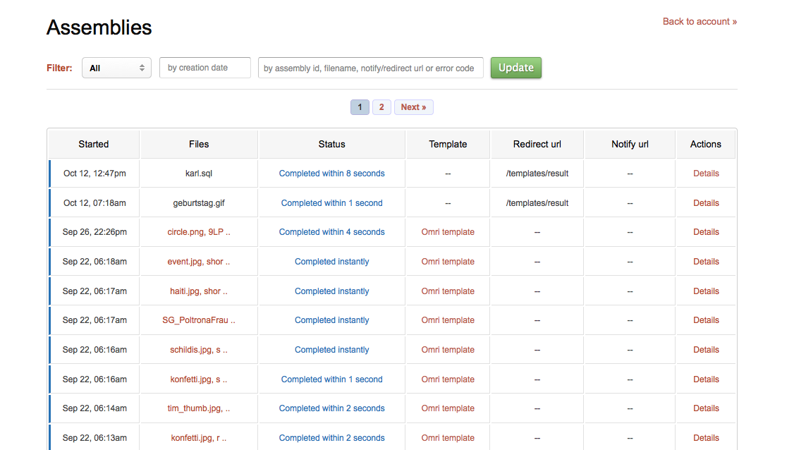
Task: Click the creation date filter field
Action: point(205,68)
